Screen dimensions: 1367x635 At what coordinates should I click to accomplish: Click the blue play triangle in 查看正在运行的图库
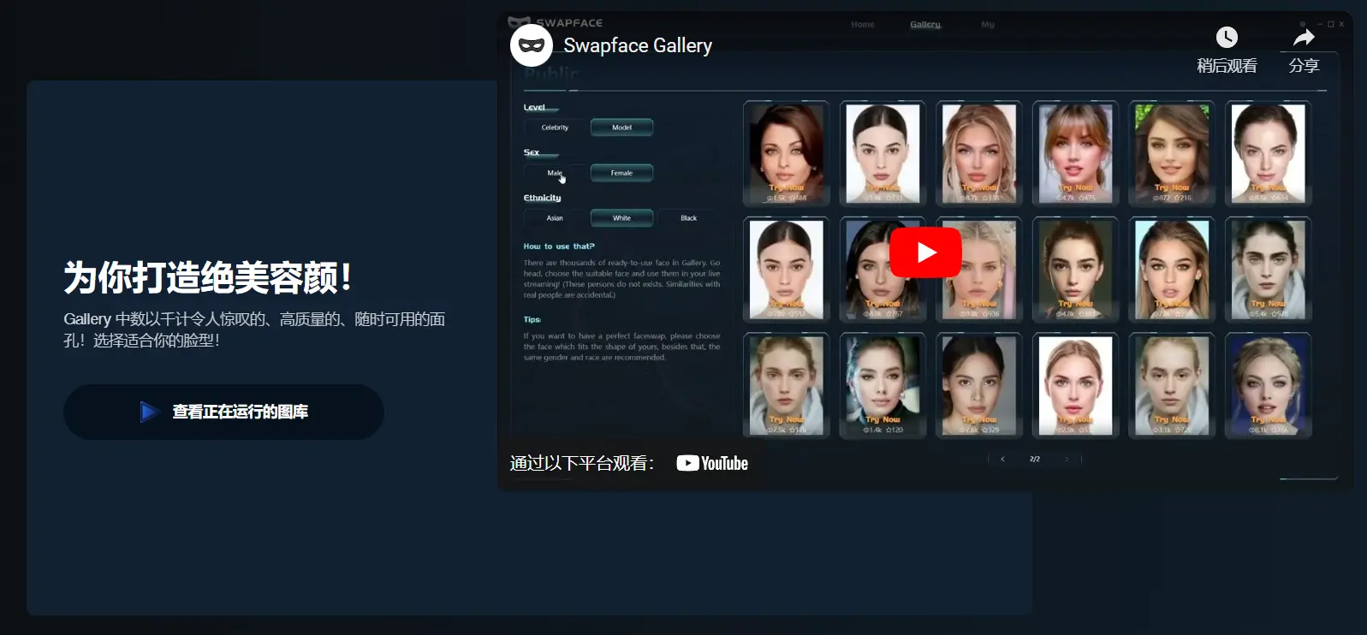(x=150, y=412)
